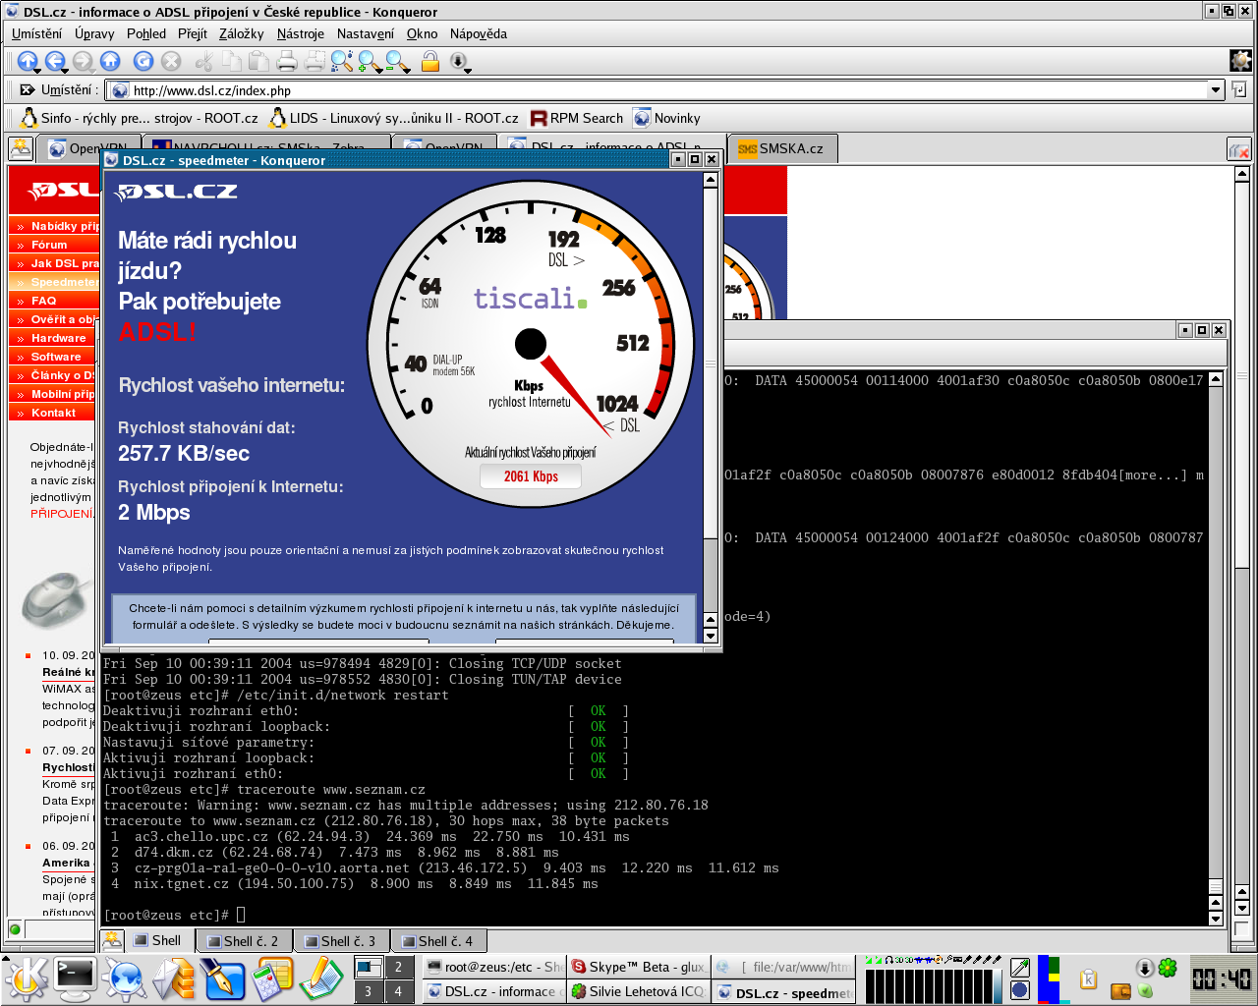Print the page with the printer icon
This screenshot has height=1006, width=1258.
click(287, 61)
